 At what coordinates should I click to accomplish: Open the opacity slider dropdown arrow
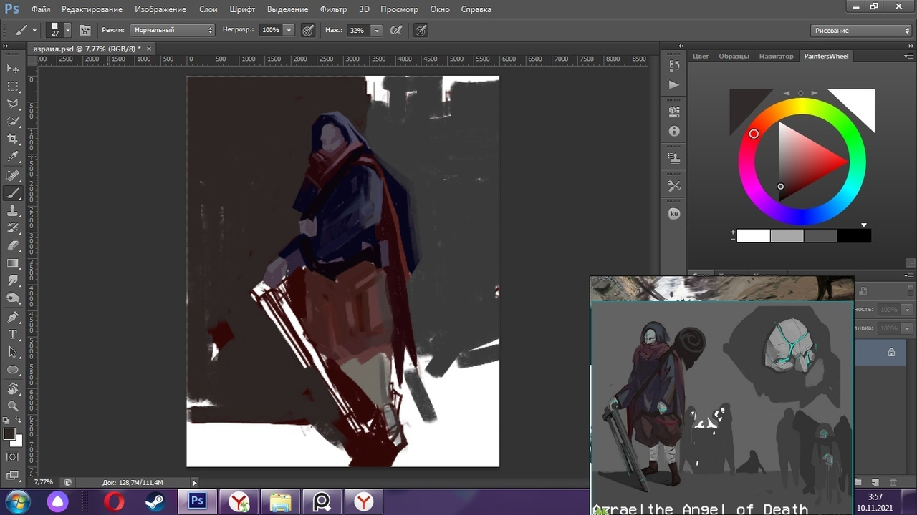click(x=289, y=30)
